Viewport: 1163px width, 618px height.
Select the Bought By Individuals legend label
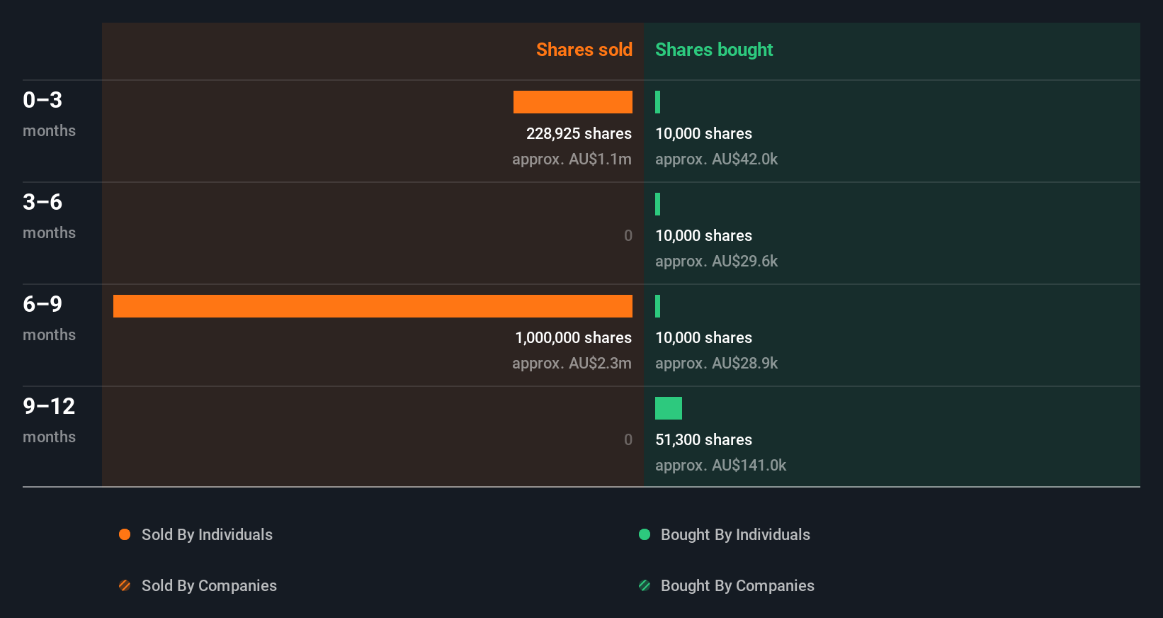(x=735, y=534)
